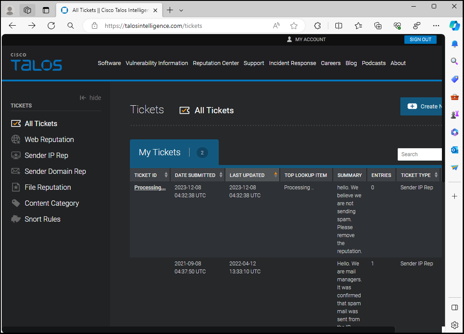Screen dimensions: 464x334
Task: Click the Cisco Talos logo
Action: [36, 62]
